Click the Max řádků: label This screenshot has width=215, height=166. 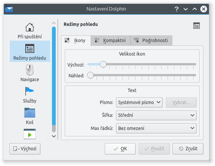(102, 128)
